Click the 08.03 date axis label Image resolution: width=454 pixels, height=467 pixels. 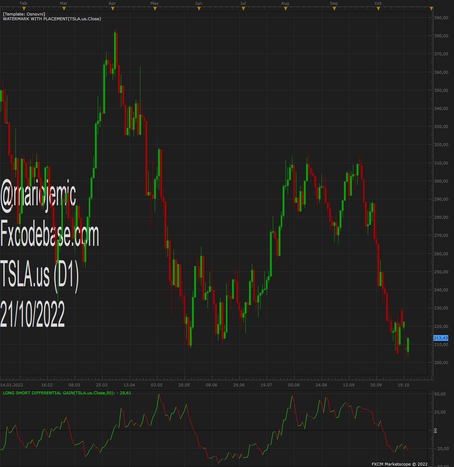coord(74,385)
